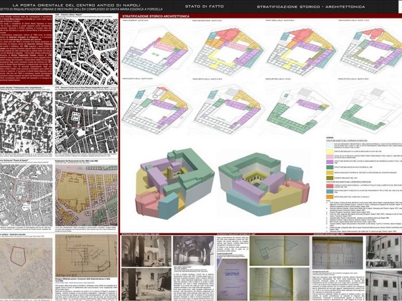Open the old photo of the vaulted corridor
Viewport: 402px width, 301px height.
pos(194,251)
